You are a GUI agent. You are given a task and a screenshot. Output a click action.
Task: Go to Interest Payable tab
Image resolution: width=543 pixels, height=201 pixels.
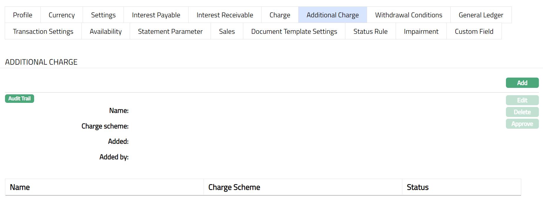(156, 15)
